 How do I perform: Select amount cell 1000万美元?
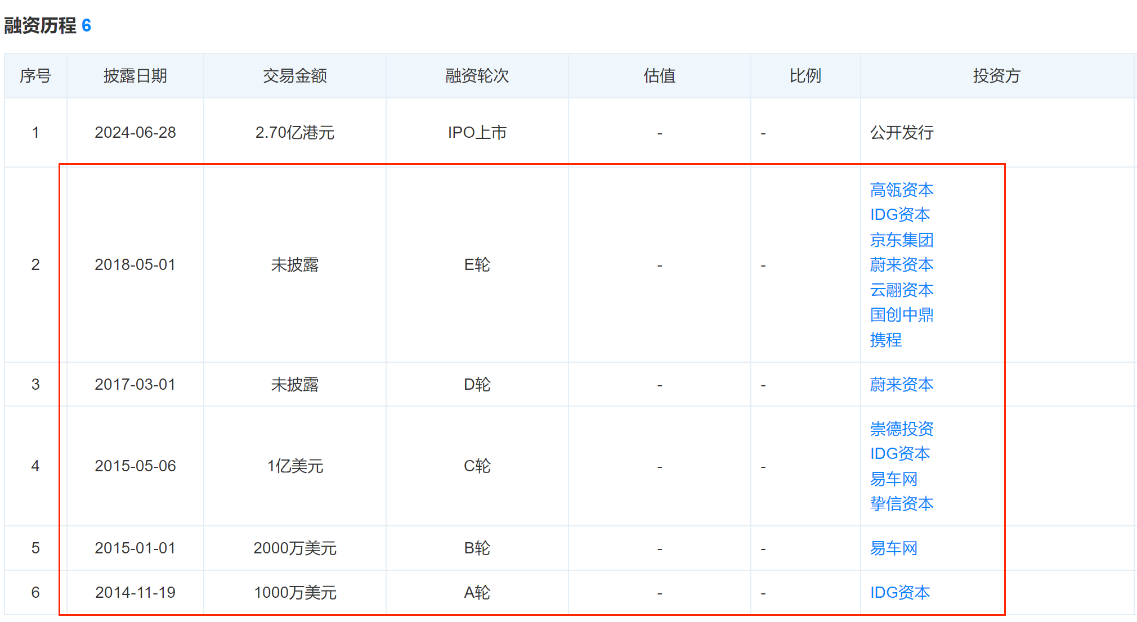click(x=295, y=593)
